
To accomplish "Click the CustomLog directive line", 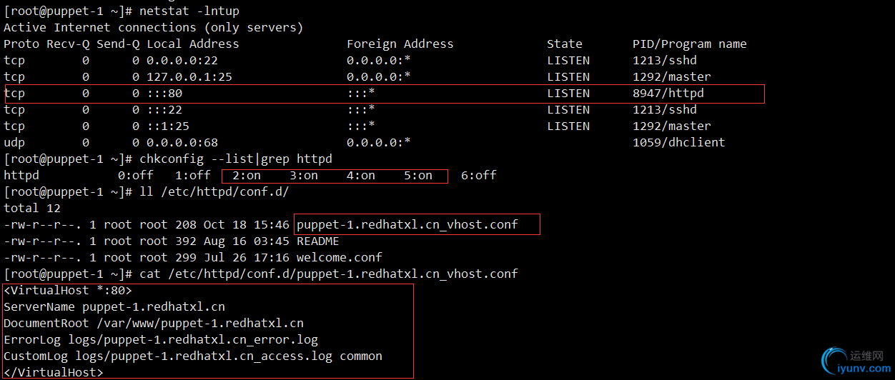I will point(193,356).
